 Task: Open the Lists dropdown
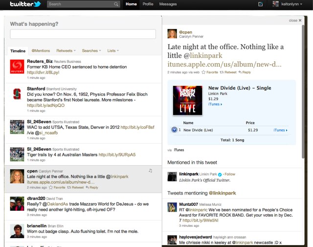click(113, 50)
